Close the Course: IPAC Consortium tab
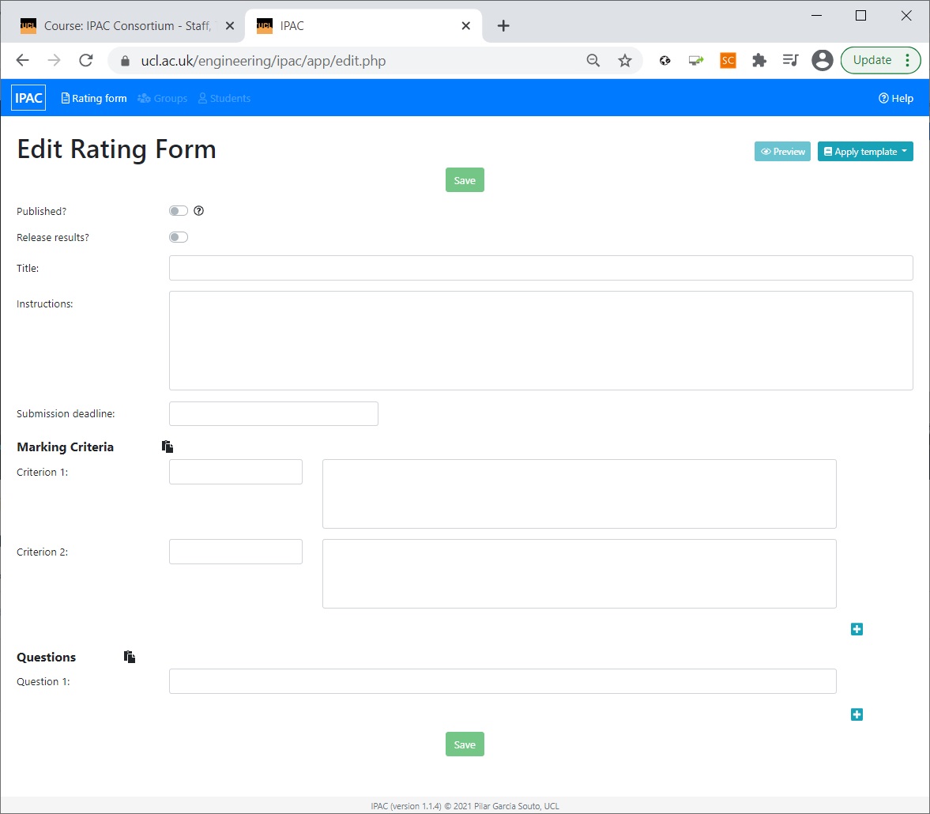 pyautogui.click(x=230, y=26)
